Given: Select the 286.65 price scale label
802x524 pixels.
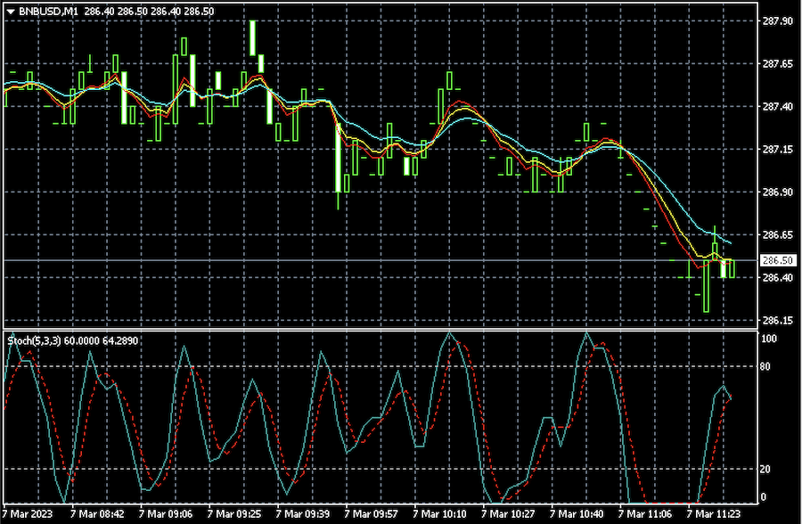Looking at the screenshot, I should point(777,235).
